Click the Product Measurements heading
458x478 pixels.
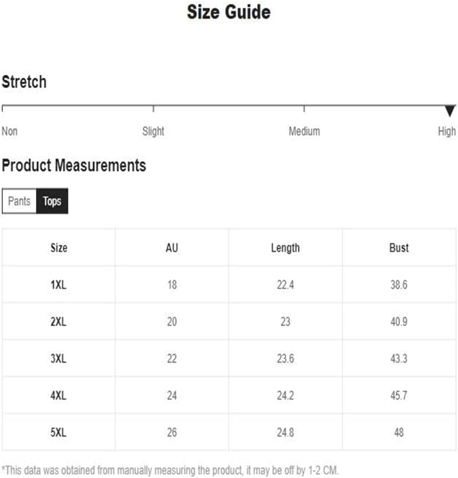click(x=74, y=166)
